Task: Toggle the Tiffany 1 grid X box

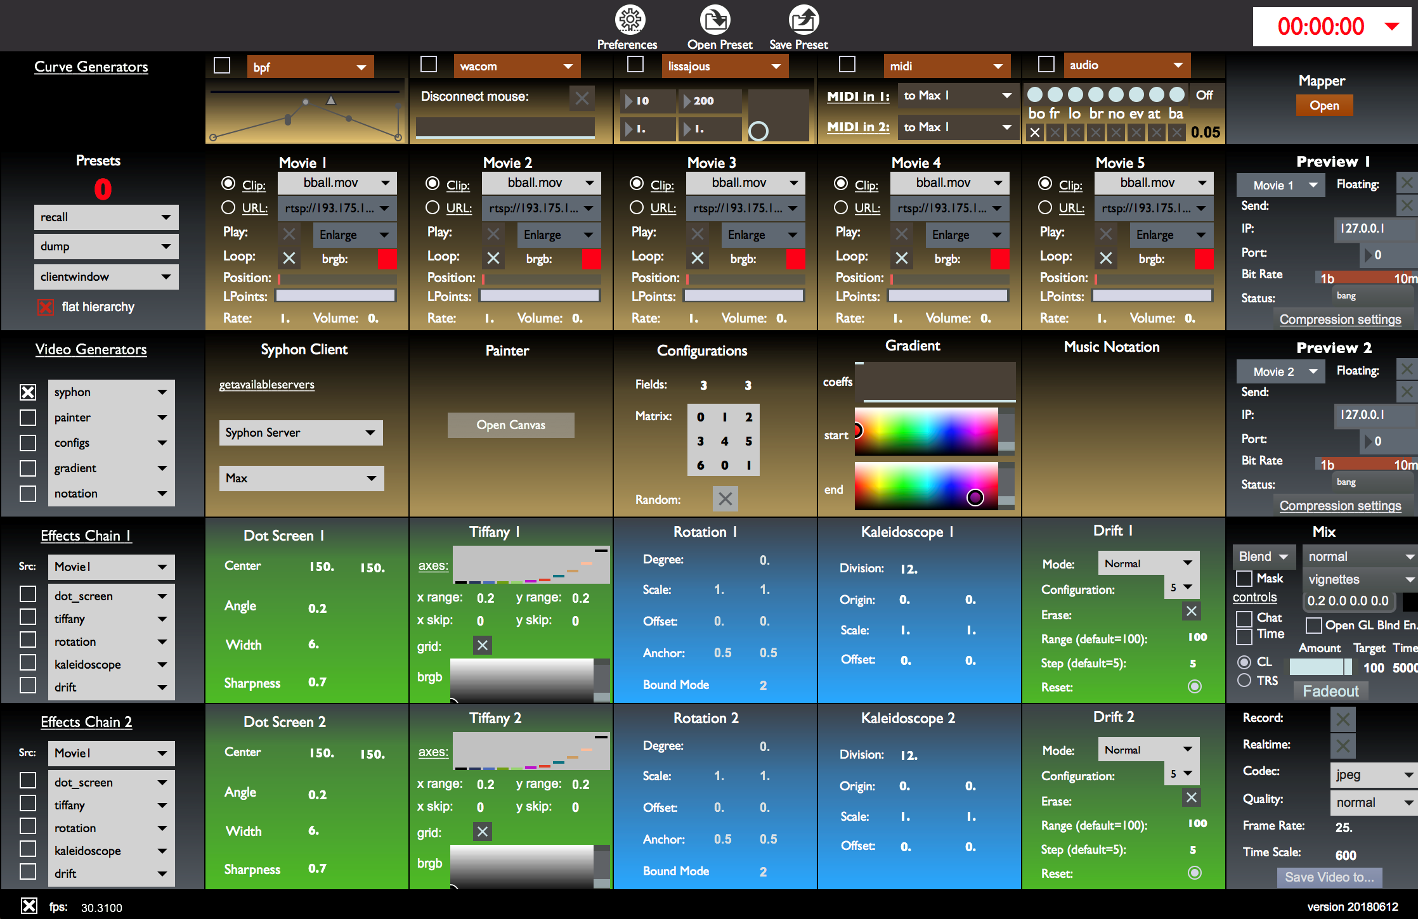Action: click(x=483, y=645)
